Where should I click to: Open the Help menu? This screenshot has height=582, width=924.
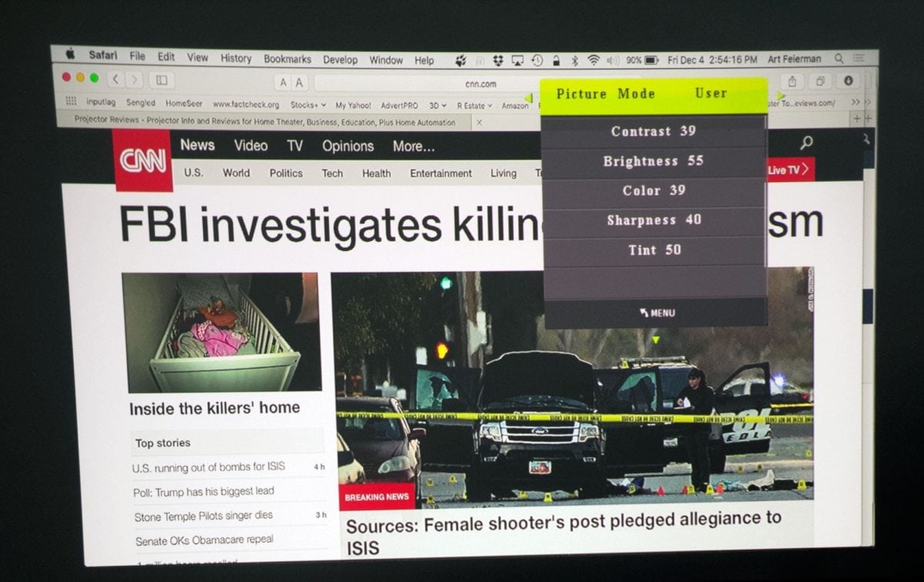(x=424, y=60)
